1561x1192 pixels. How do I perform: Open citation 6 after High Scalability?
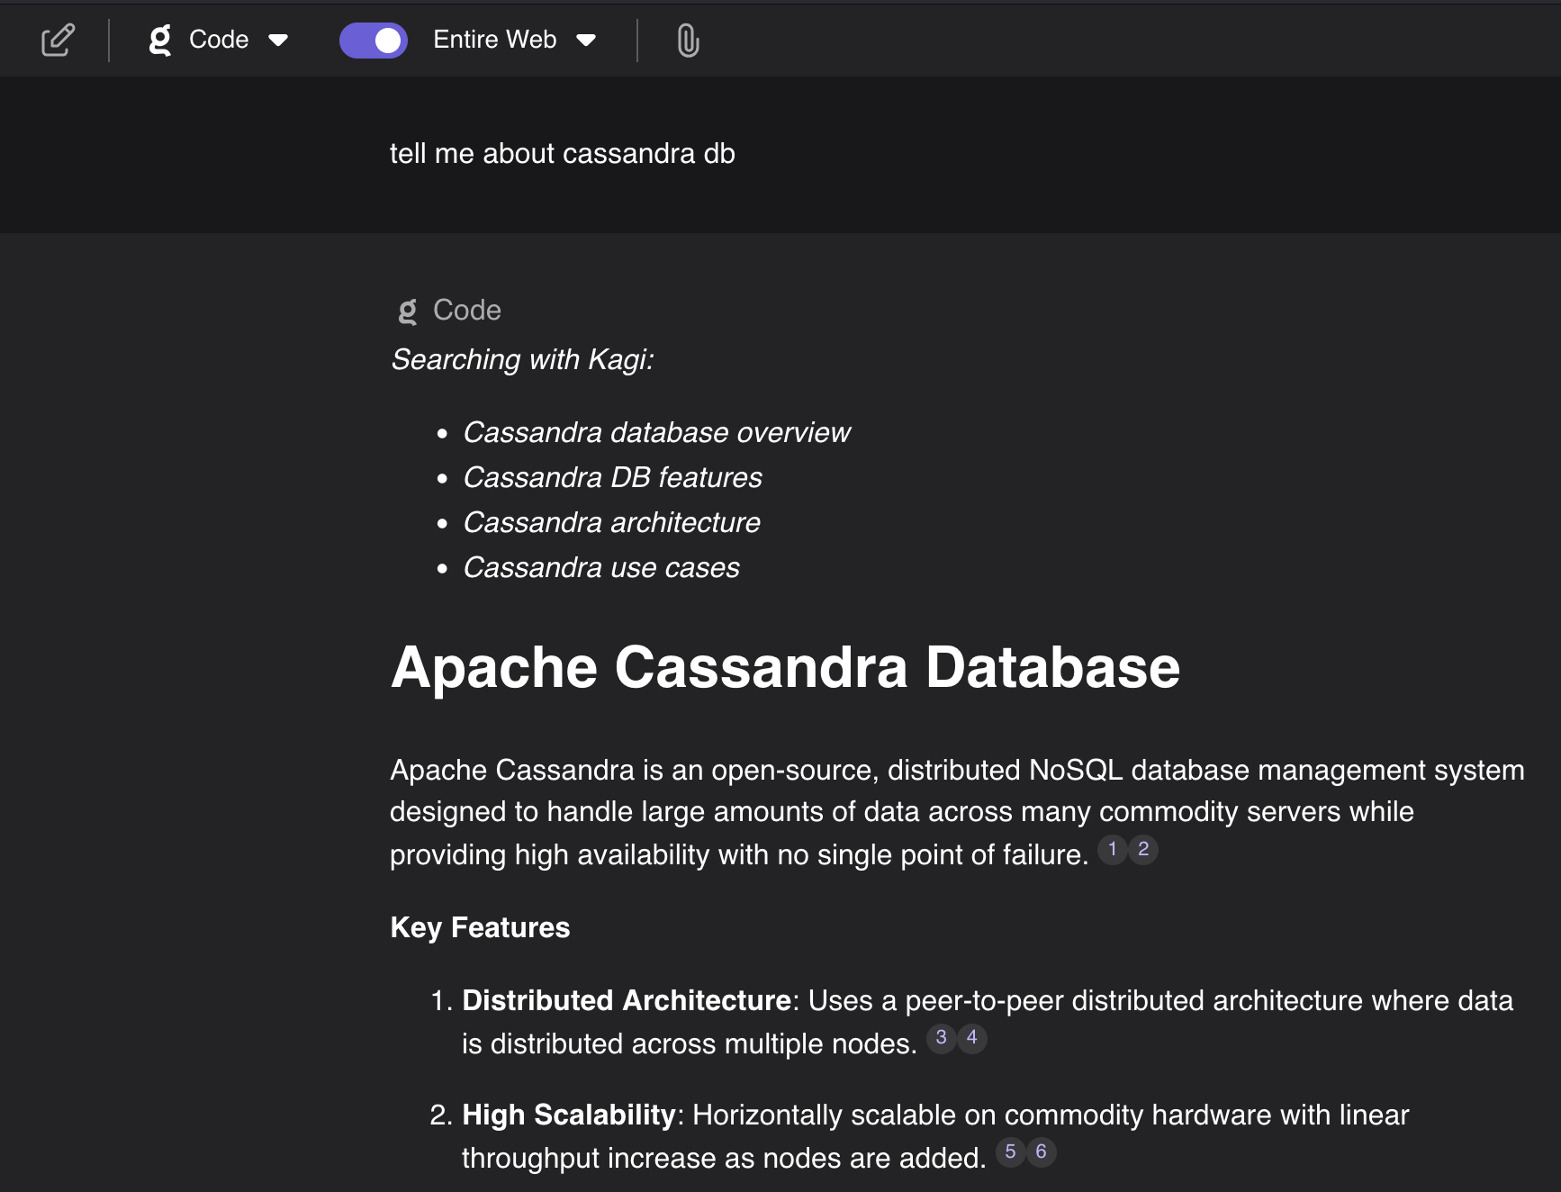1042,1152
